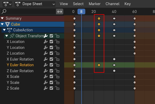Screen dimensions: 155x104
Task: Click the current frame 8 indicator
Action: 81,12
